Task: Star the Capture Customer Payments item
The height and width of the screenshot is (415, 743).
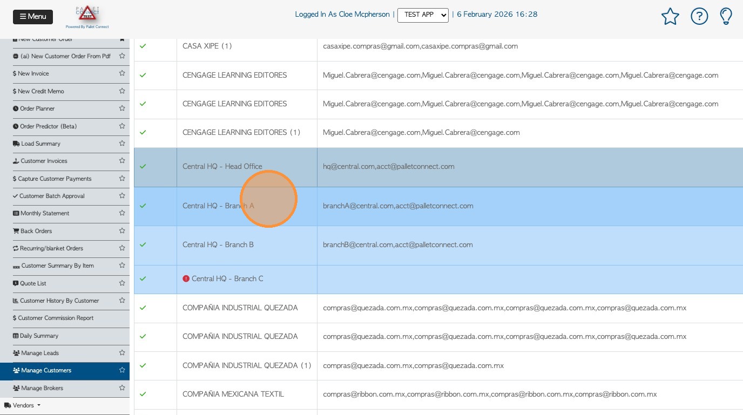Action: tap(122, 179)
